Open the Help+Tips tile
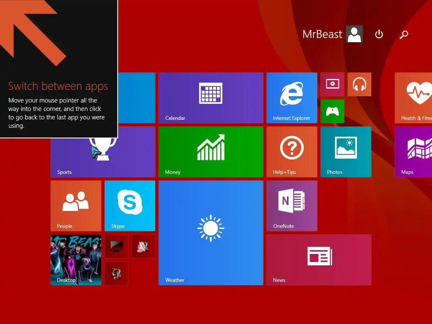 point(292,152)
